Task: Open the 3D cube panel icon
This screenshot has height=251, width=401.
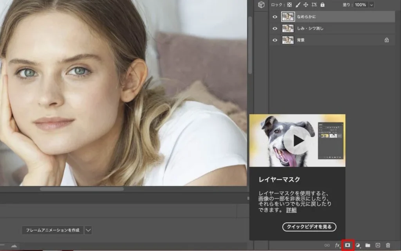Action: 261,5
